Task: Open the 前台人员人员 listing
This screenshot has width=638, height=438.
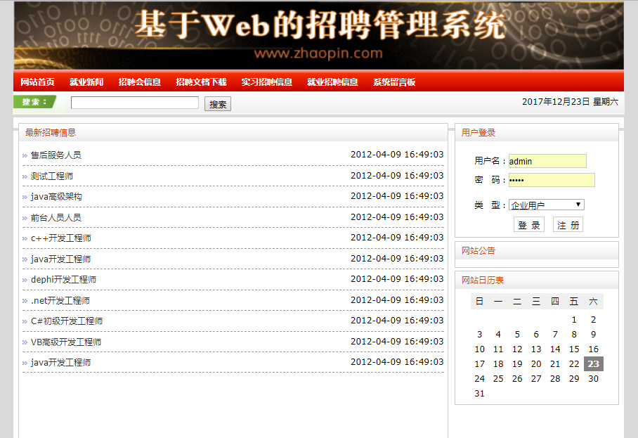Action: 56,218
